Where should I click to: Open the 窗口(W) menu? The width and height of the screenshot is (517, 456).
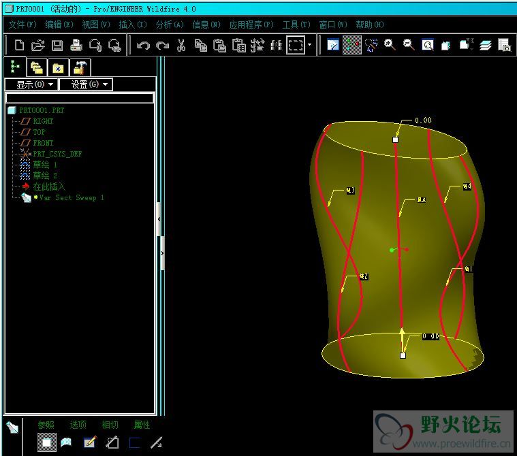[x=333, y=25]
